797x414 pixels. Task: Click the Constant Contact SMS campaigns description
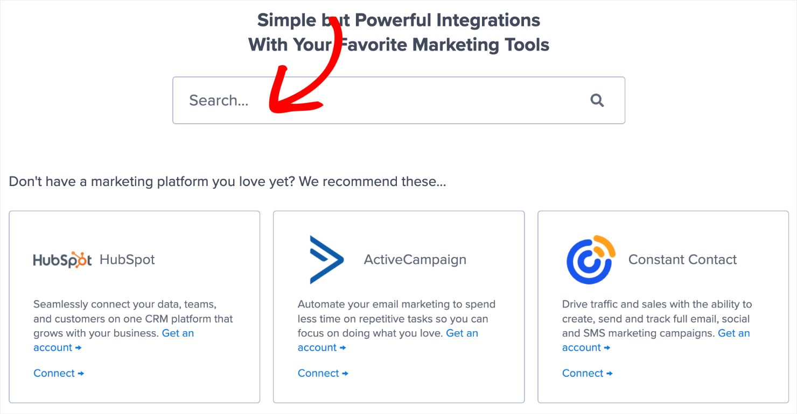tap(657, 318)
